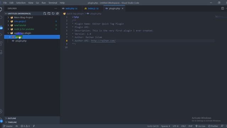Image resolution: width=227 pixels, height=128 pixels.
Task: Open Manage settings gear in the activity bar
Action: 1,120
